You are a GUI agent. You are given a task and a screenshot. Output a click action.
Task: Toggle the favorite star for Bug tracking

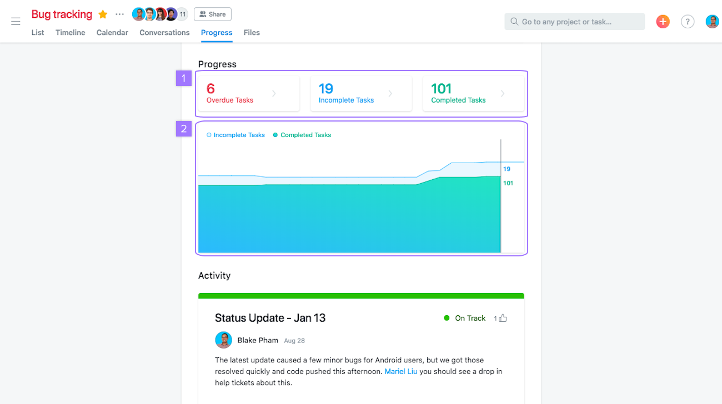pos(103,14)
